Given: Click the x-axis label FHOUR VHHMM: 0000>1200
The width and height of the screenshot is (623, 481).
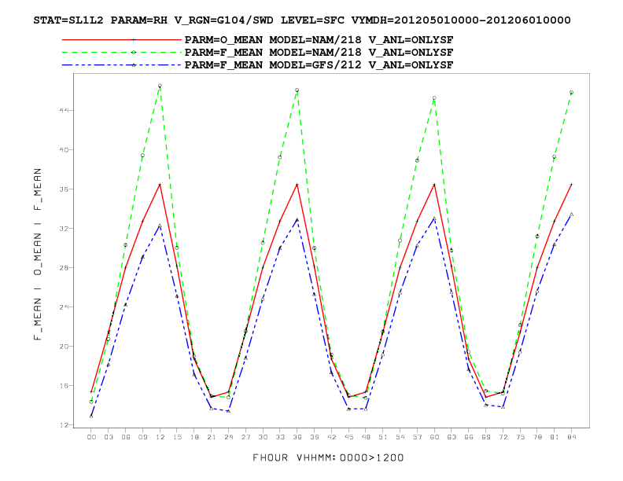Looking at the screenshot, I should (x=328, y=458).
